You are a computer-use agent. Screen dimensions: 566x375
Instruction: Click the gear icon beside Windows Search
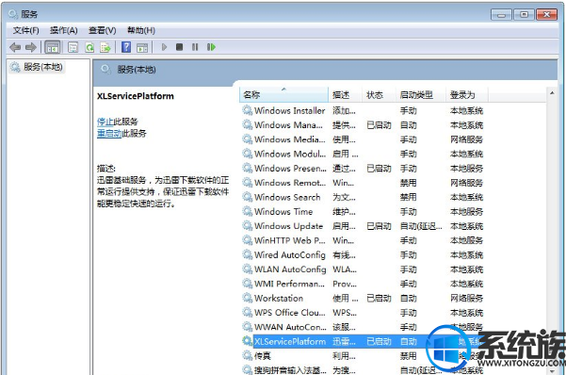248,197
